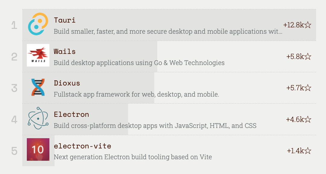The height and width of the screenshot is (174, 326).
Task: Click the +12.8k star count
Action: pyautogui.click(x=297, y=25)
